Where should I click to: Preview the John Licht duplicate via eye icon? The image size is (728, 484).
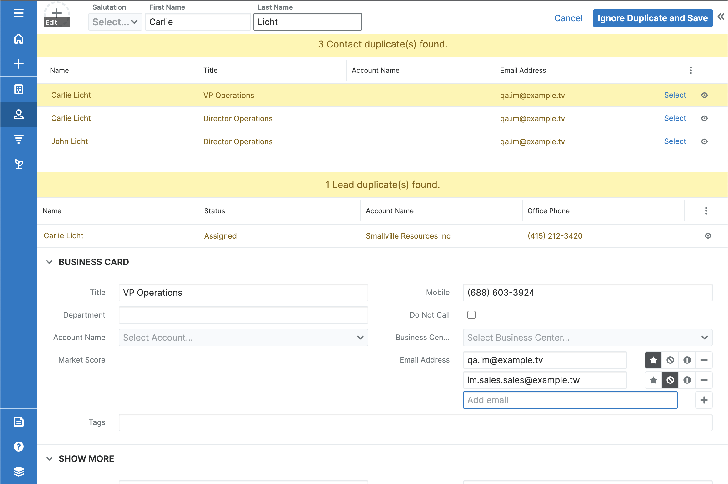point(704,141)
